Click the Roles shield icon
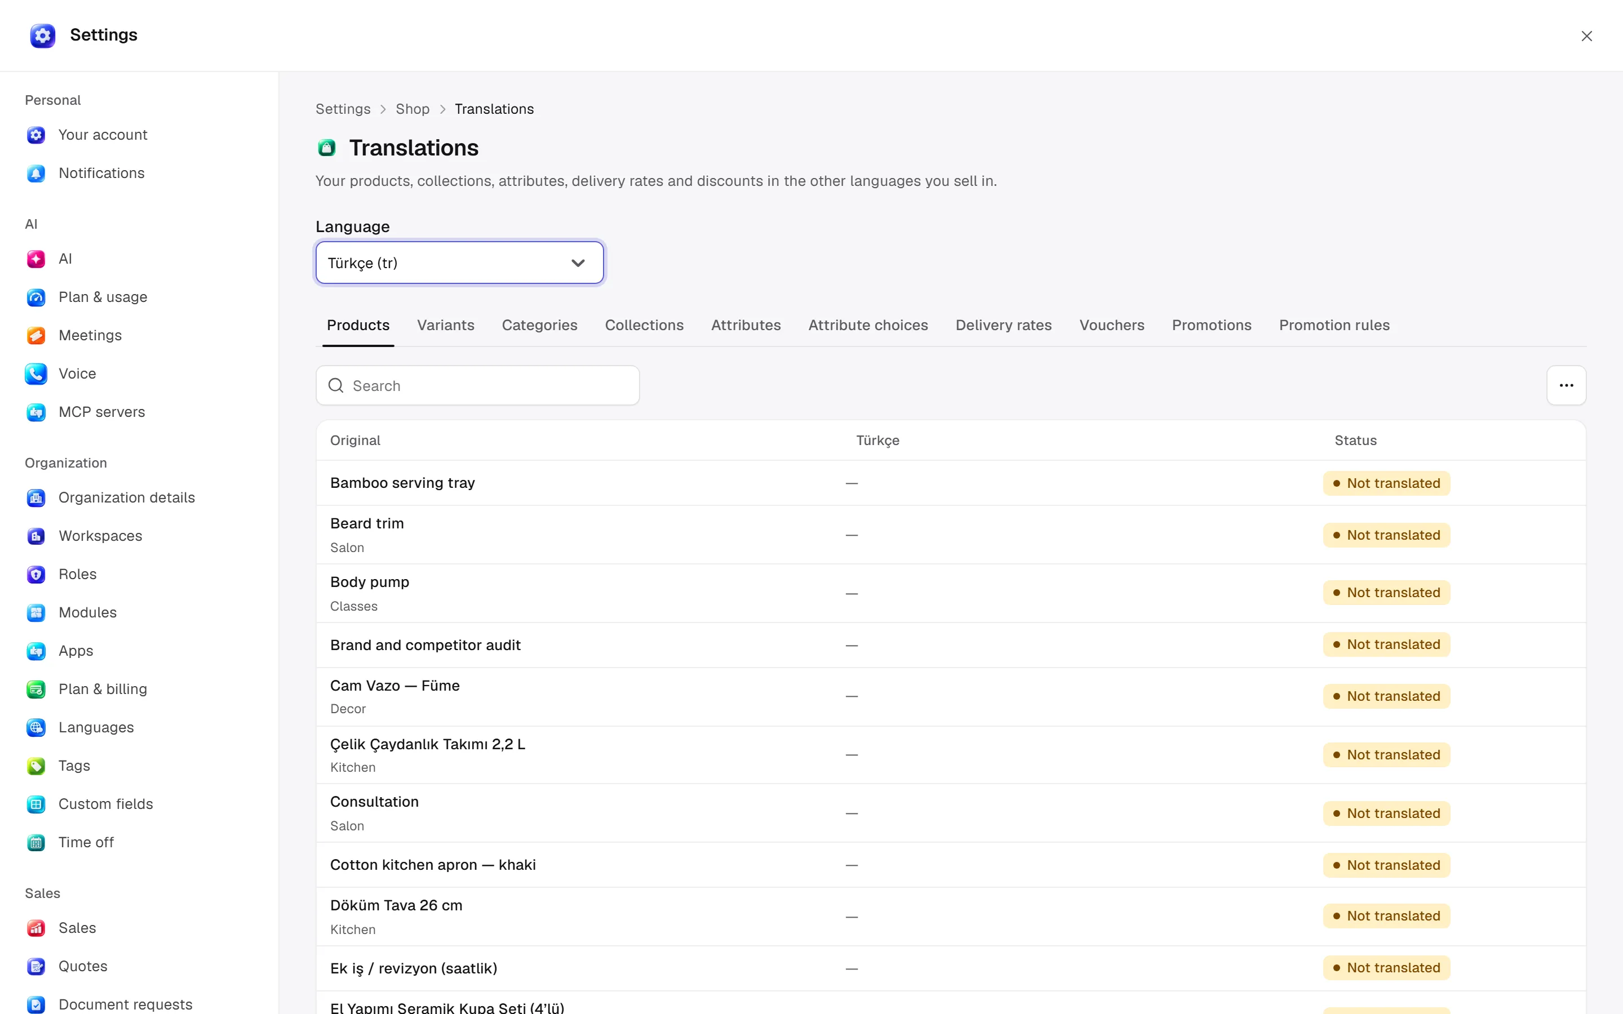 point(36,574)
